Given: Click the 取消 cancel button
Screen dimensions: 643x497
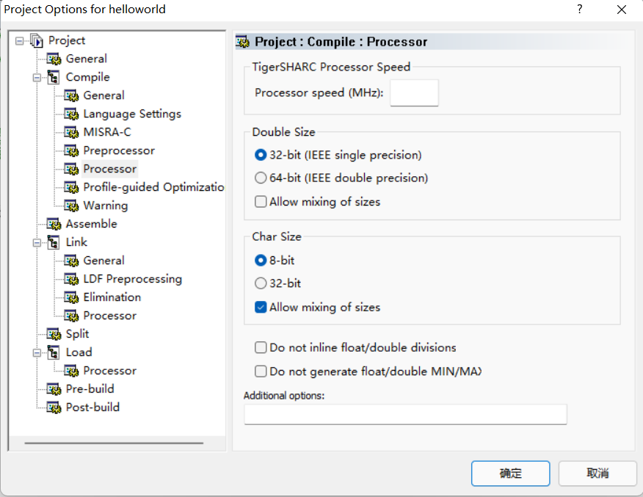Looking at the screenshot, I should [597, 474].
